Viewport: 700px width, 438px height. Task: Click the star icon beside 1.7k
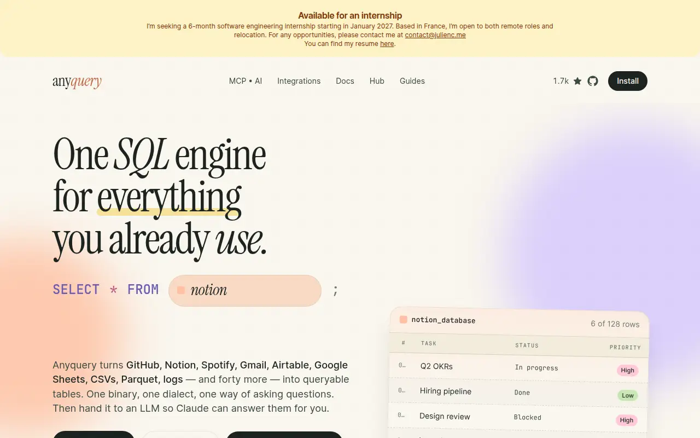577,81
